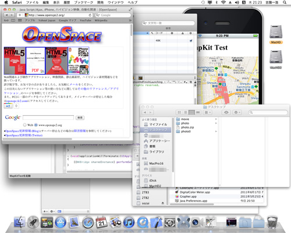Click Safari horizontal scrollbar

[37, 139]
